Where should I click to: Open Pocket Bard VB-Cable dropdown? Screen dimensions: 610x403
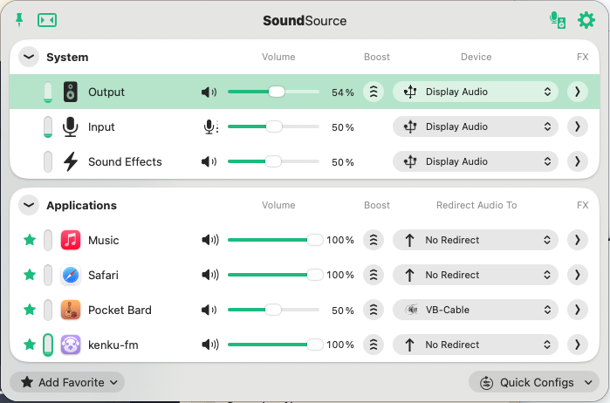[476, 310]
